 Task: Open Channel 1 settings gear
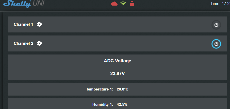40,24
